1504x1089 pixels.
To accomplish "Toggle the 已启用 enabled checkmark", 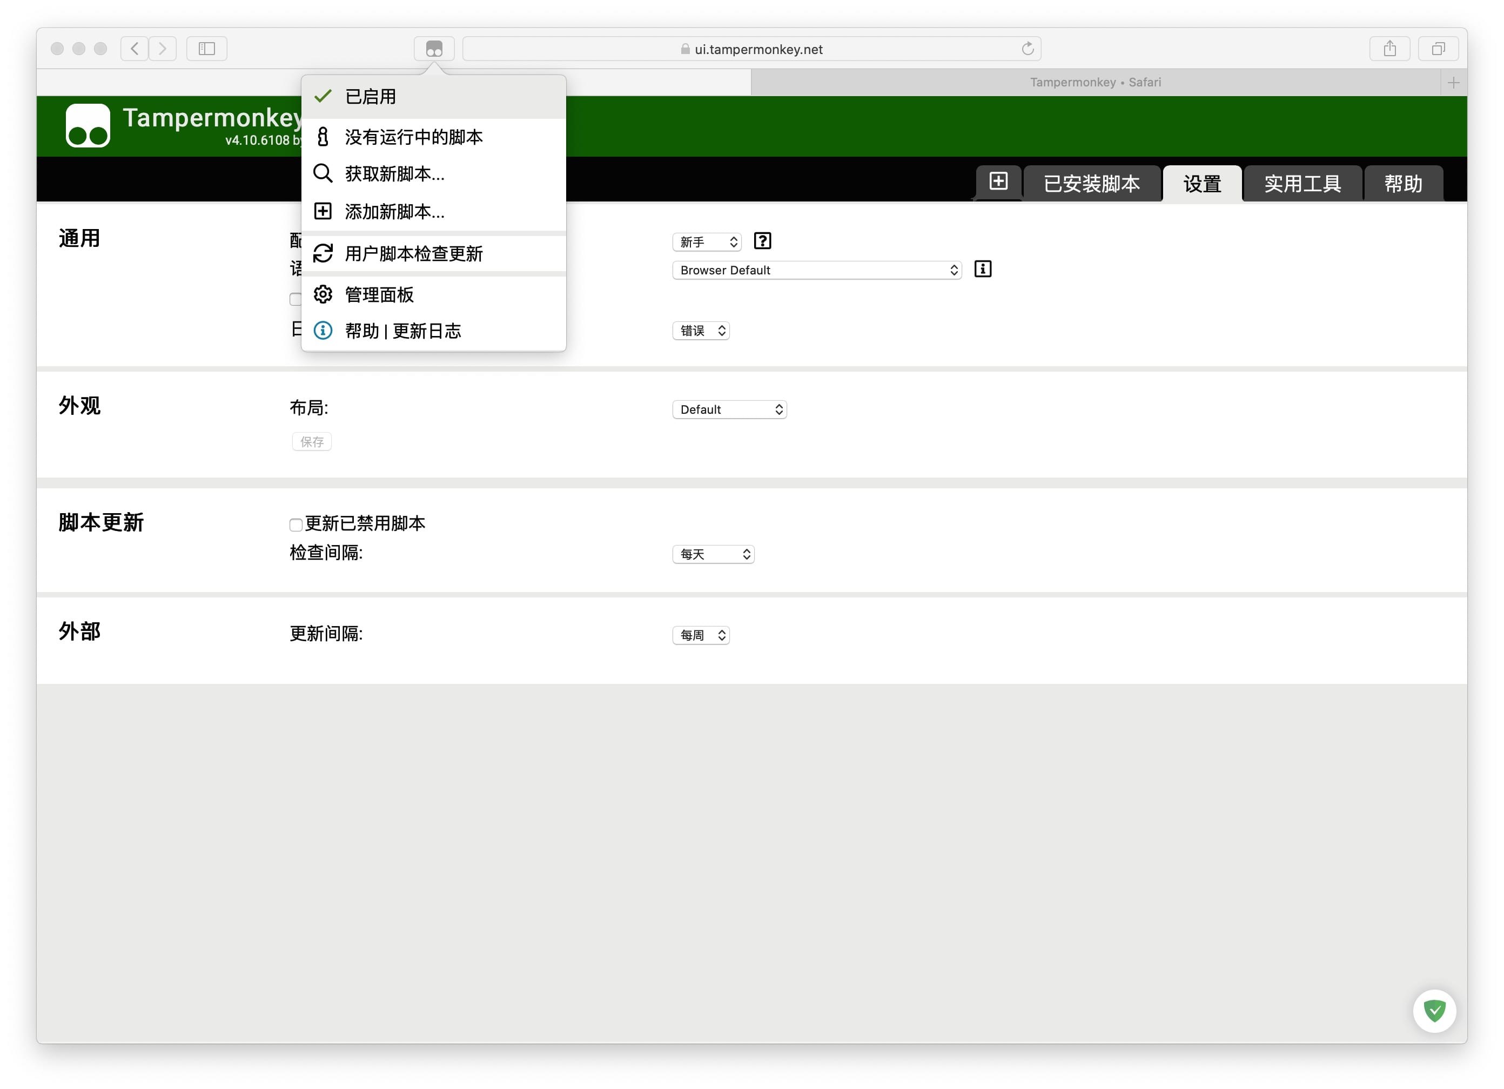I will tap(323, 96).
